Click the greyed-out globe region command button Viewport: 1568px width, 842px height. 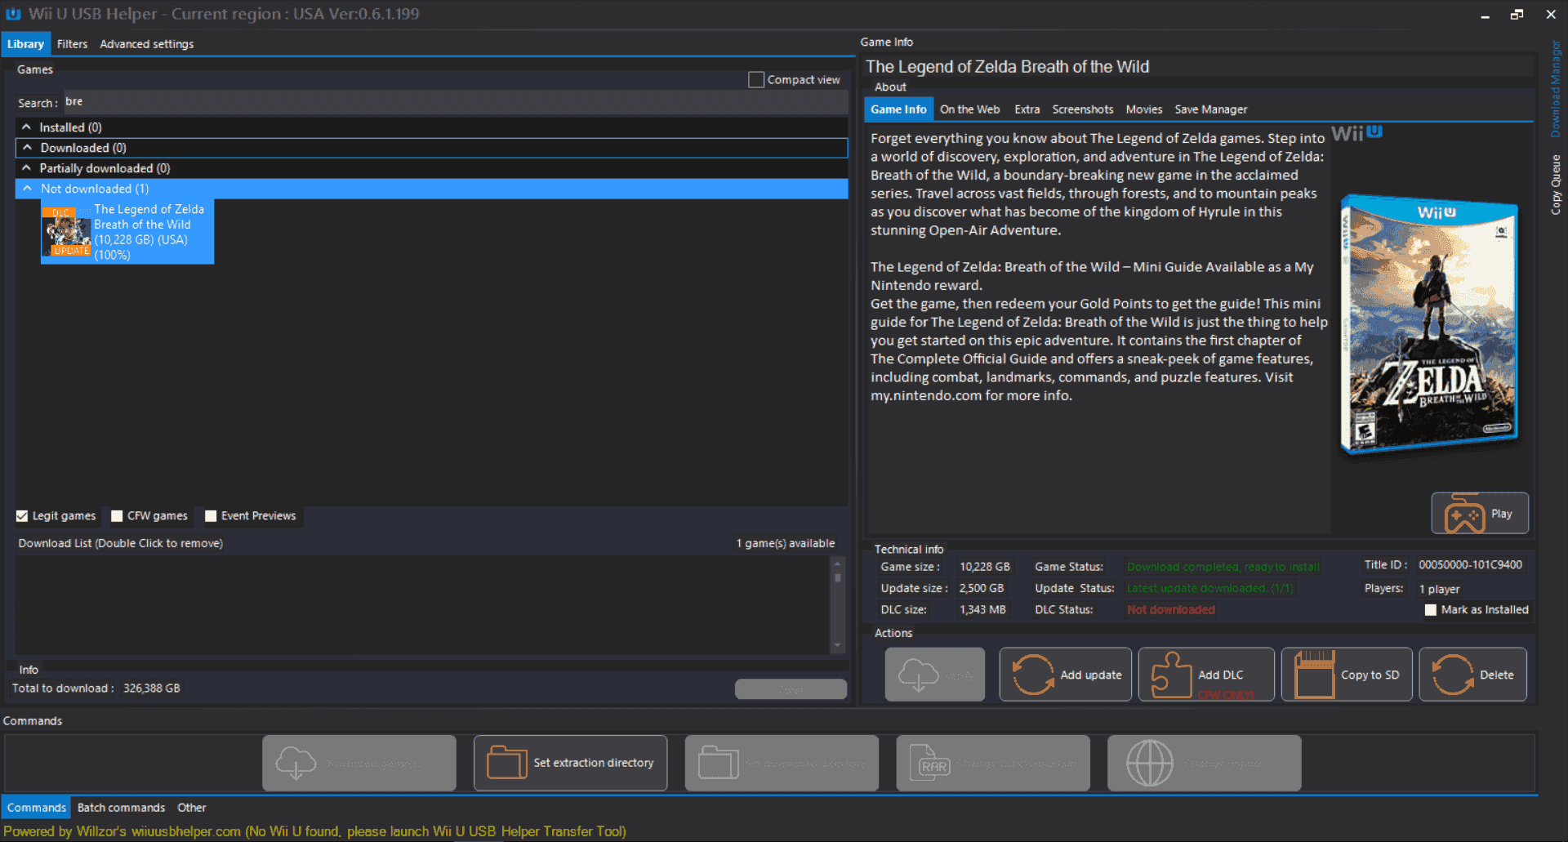[x=1204, y=763]
